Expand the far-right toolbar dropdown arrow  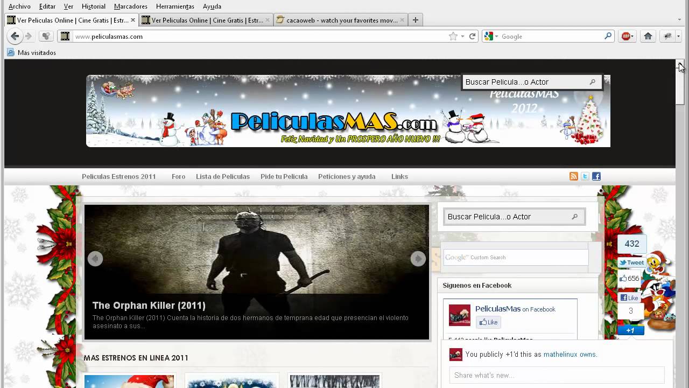[x=678, y=36]
